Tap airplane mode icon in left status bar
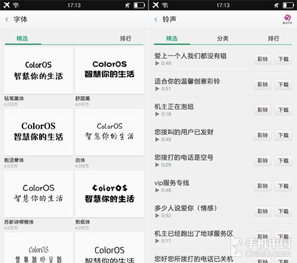Screen dimensions: 297x263 click(7, 5)
